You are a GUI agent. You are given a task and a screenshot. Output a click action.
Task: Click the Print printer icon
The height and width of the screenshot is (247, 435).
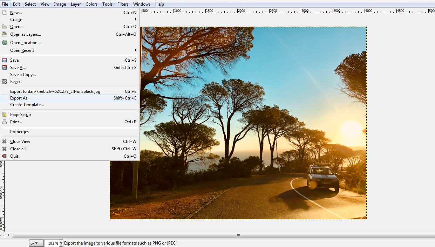(x=4, y=122)
